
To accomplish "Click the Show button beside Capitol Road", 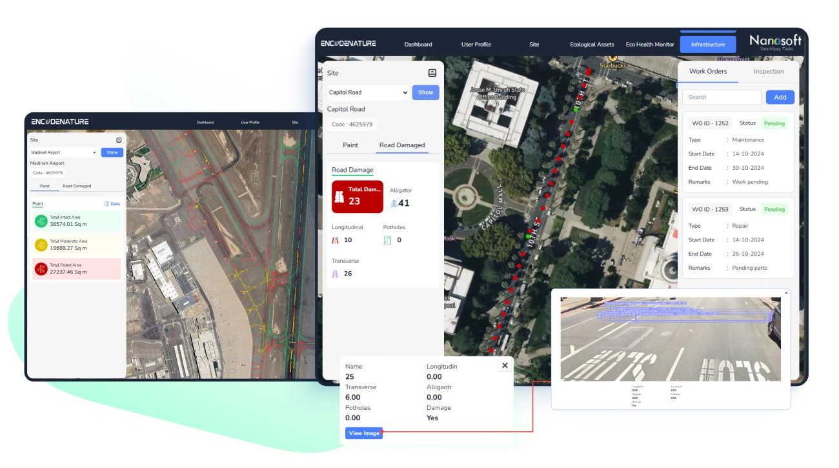I will [425, 92].
